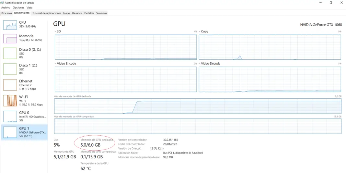The image size is (346, 173).
Task: Select GPU 0 Intel HD Graphics icon
Action: tap(10, 116)
